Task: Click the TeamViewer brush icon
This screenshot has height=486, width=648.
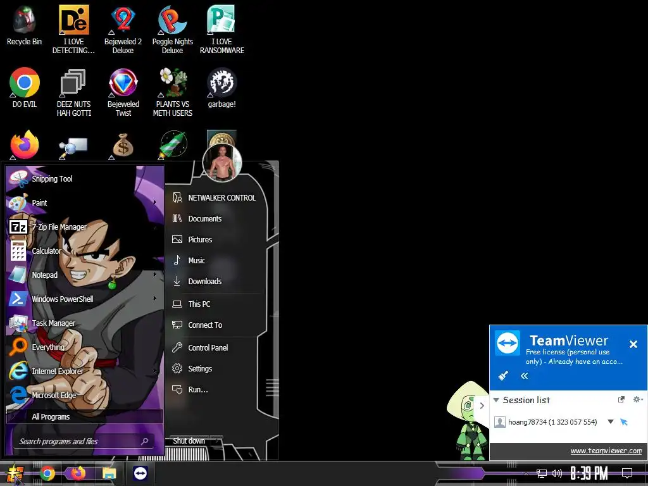Action: 503,376
